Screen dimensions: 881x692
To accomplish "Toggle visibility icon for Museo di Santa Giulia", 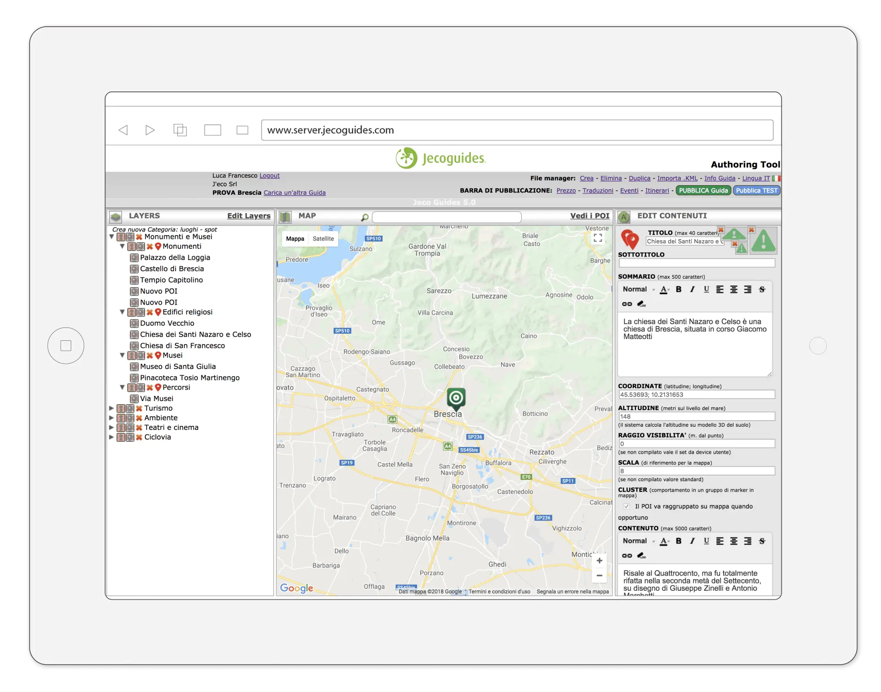I will click(x=134, y=367).
